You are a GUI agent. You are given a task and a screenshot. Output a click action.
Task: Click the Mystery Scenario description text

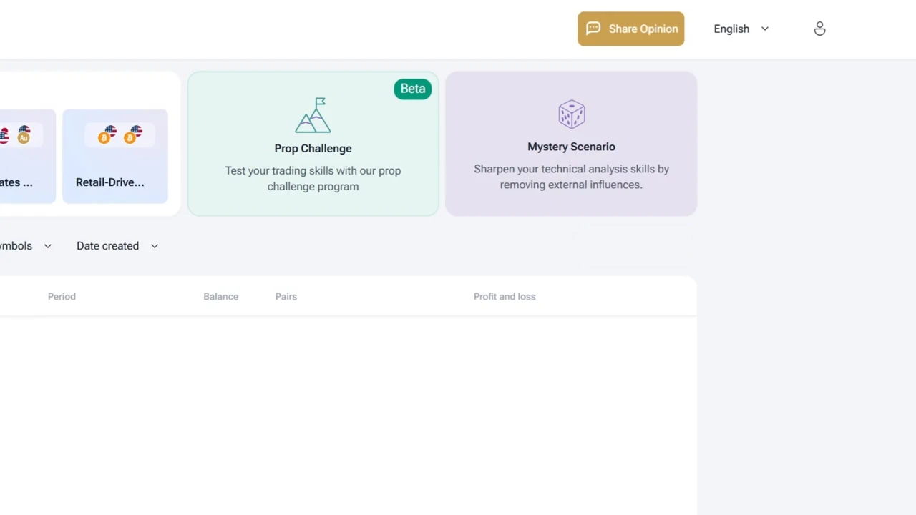571,177
